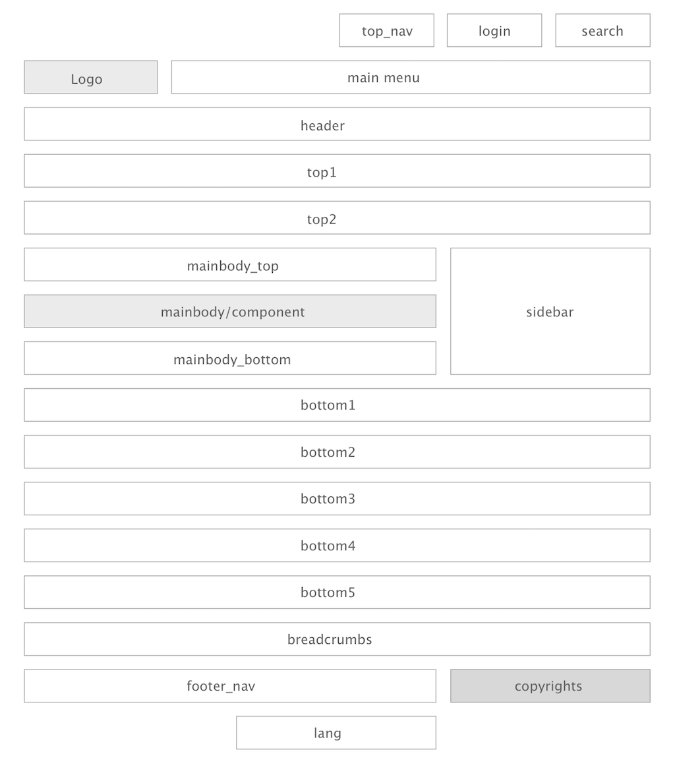Select the header position box
This screenshot has width=675, height=773.
click(337, 124)
